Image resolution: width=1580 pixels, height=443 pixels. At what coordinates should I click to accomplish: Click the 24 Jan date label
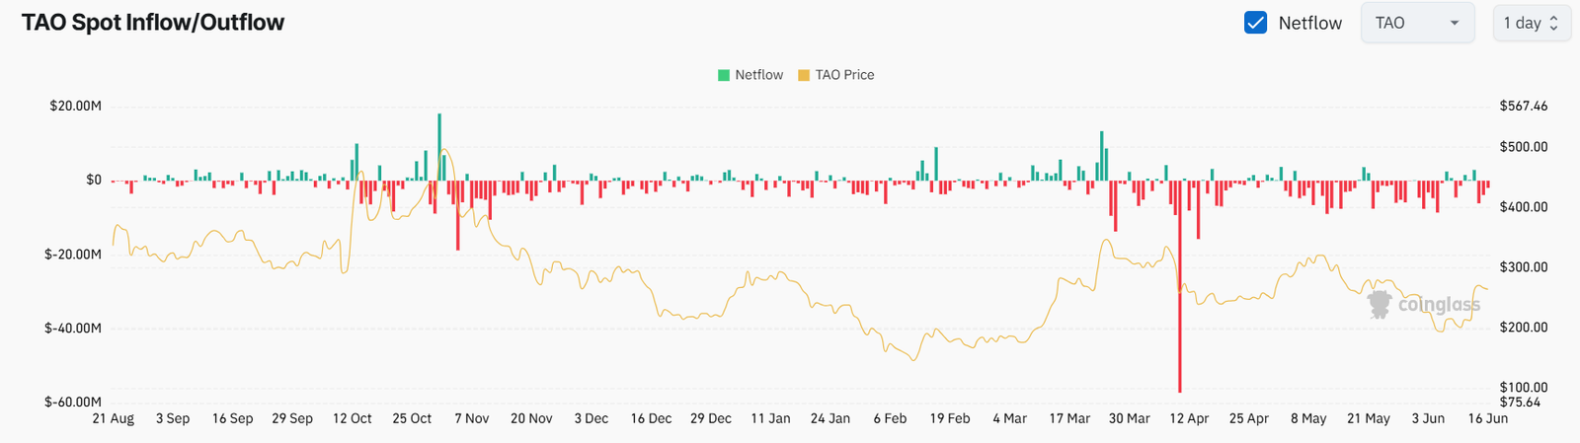830,418
